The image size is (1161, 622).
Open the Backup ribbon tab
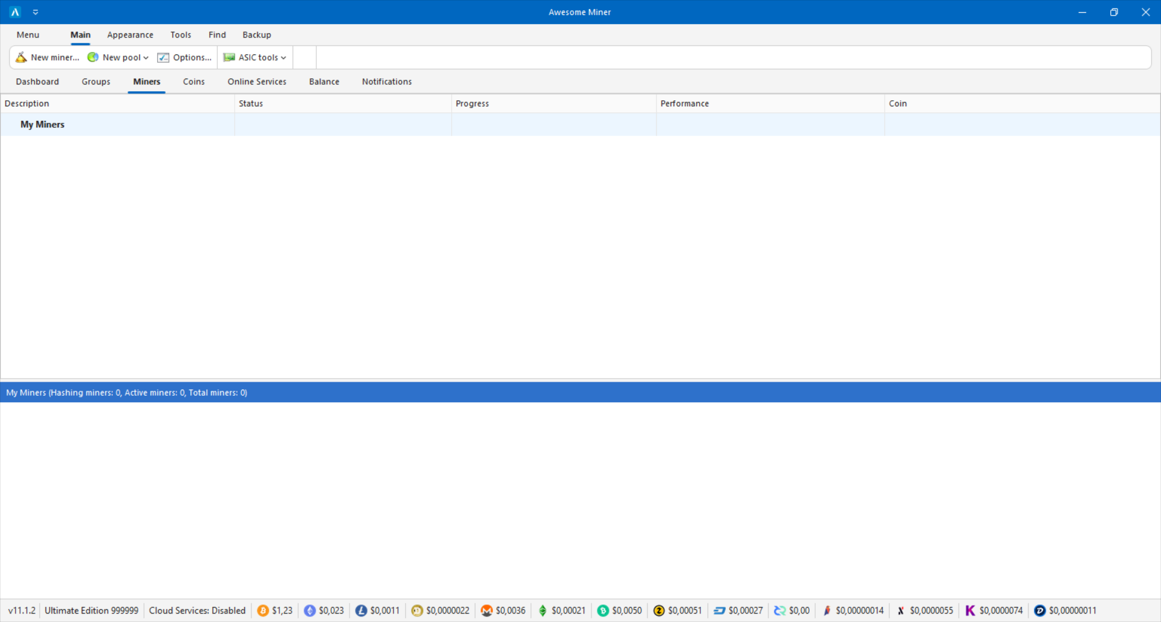257,35
